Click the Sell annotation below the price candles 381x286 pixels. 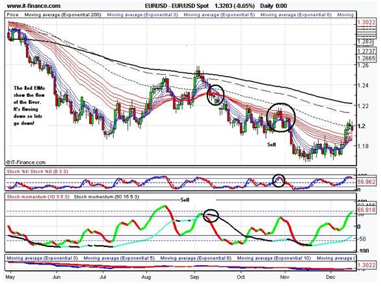pyautogui.click(x=271, y=144)
